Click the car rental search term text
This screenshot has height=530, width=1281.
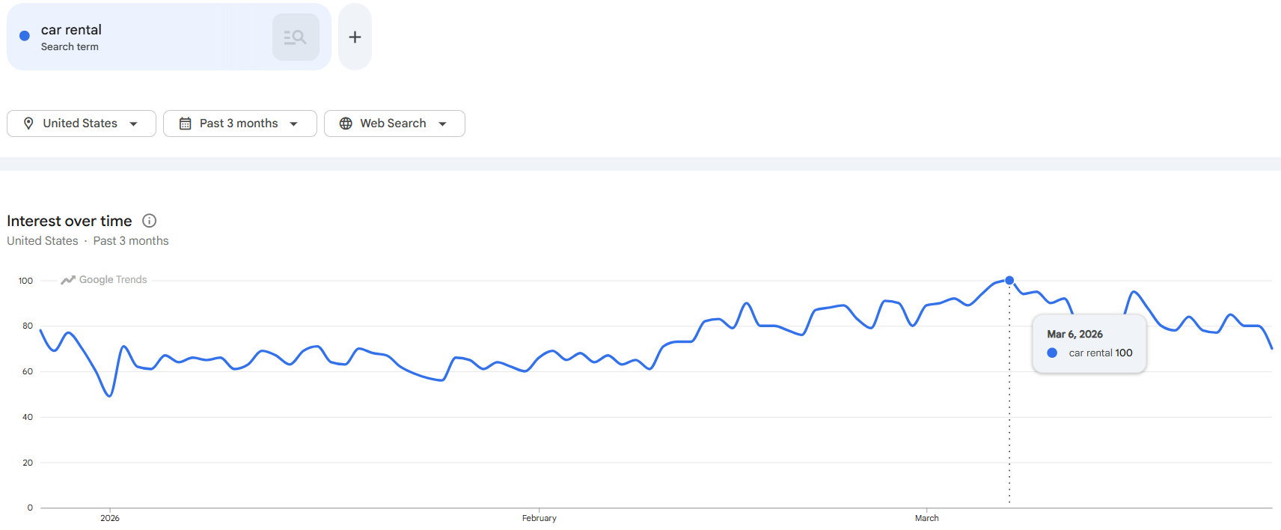point(71,30)
